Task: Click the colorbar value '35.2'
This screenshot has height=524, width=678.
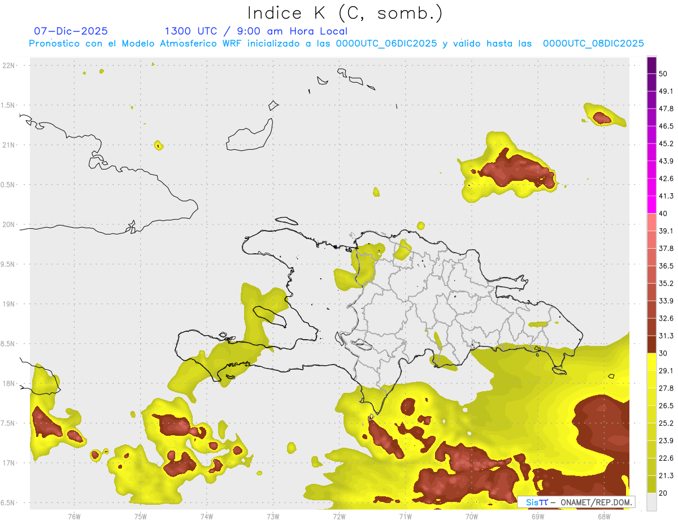Action: pos(666,283)
